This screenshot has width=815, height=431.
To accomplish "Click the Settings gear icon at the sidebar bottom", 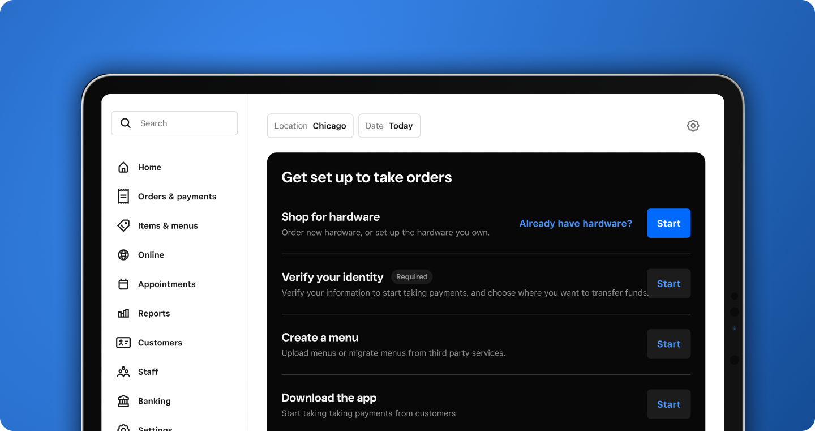I will click(x=123, y=428).
